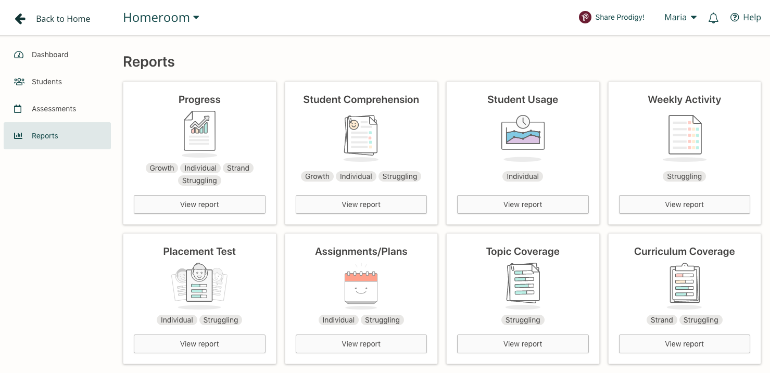Expand the Maria account dropdown

pos(680,17)
